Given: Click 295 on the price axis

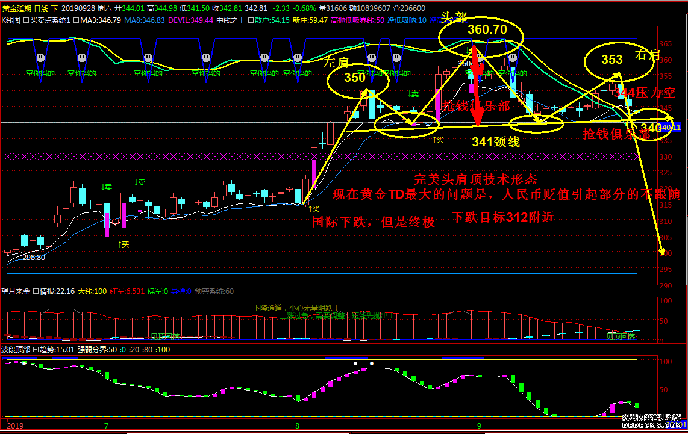Looking at the screenshot, I should tap(666, 269).
